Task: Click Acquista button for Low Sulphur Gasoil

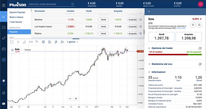Action: tap(132, 26)
